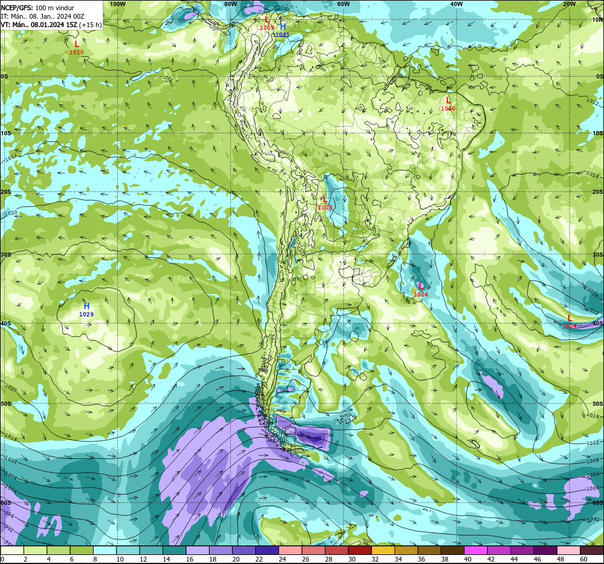Pick the 0–2 pale cream legend swatch

(x=12, y=550)
